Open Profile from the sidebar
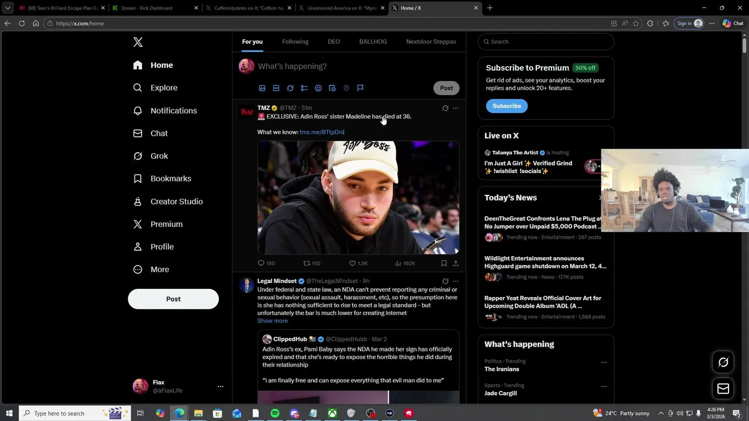Screen dimensions: 749x421 153,247
